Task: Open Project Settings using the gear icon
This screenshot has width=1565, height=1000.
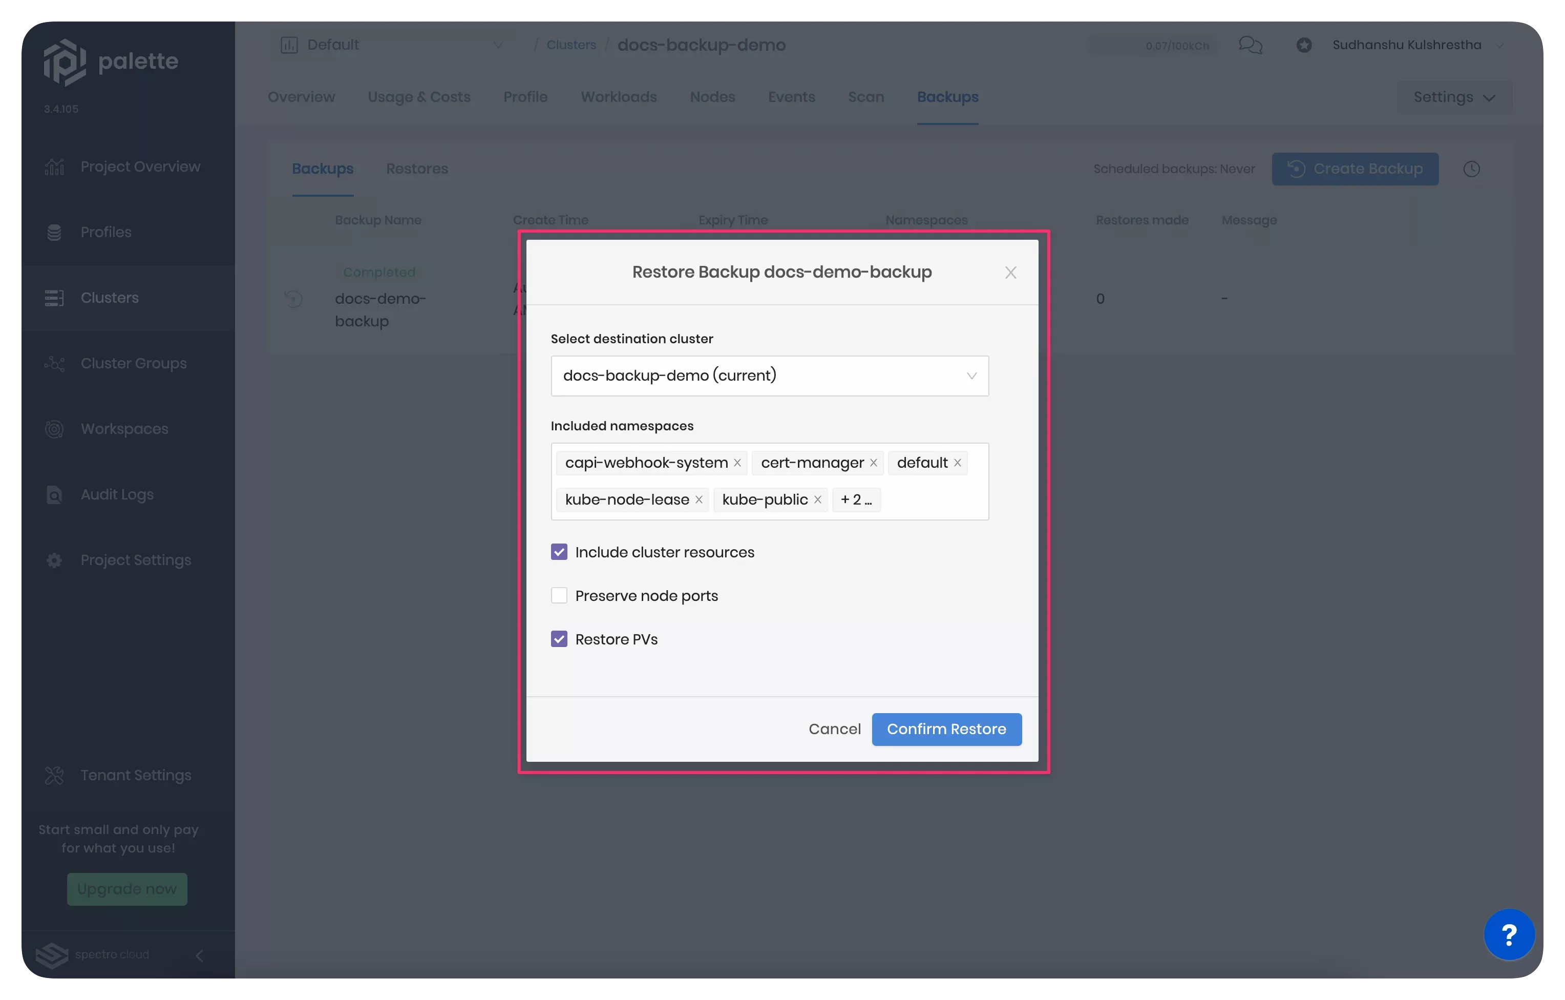Action: pyautogui.click(x=54, y=560)
